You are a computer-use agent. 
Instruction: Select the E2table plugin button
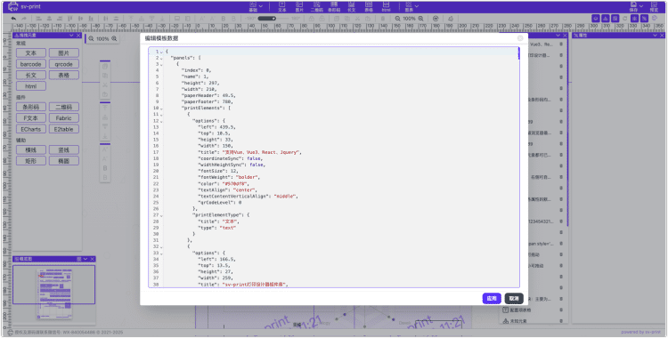tap(63, 129)
